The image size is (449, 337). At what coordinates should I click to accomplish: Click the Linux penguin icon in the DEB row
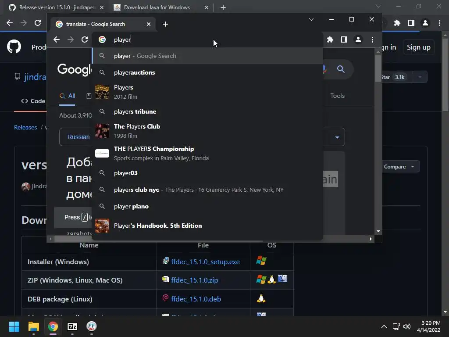[261, 298]
